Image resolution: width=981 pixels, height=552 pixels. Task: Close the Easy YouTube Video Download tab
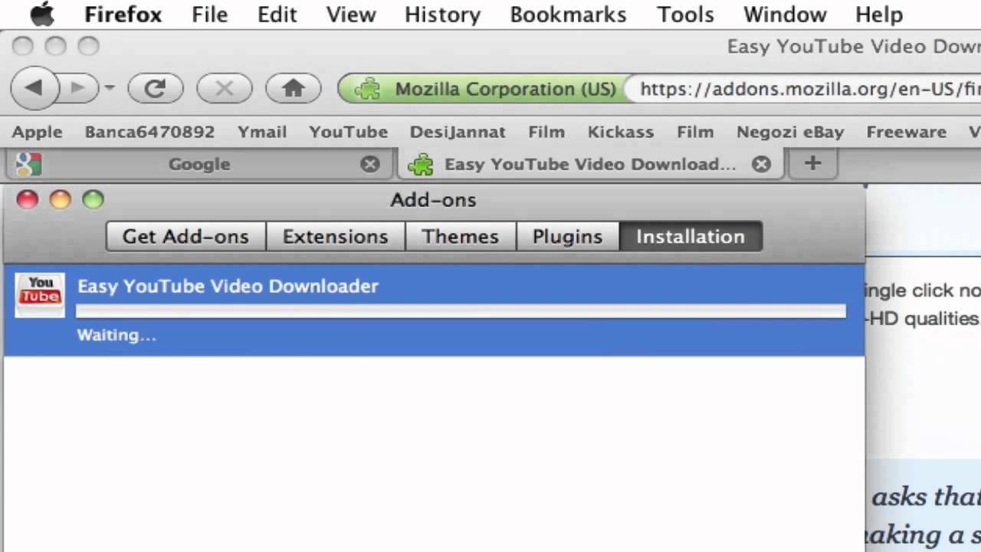tap(761, 164)
